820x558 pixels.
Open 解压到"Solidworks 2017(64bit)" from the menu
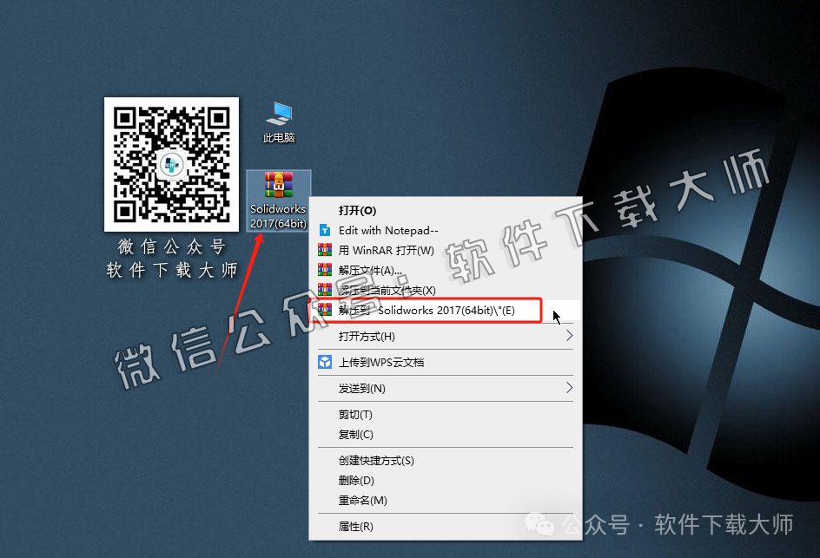pyautogui.click(x=426, y=312)
